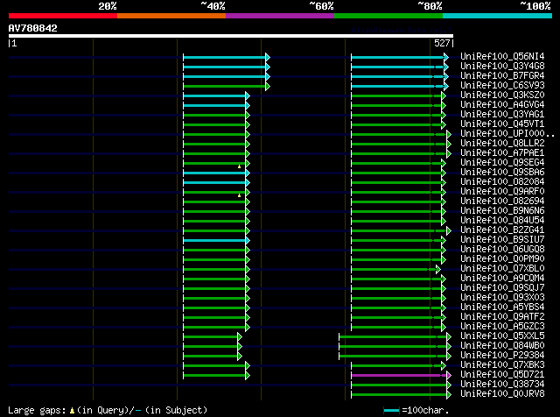560x417 pixels.
Task: Click the UniRef100_A5GZC3 label
Action: pyautogui.click(x=502, y=327)
